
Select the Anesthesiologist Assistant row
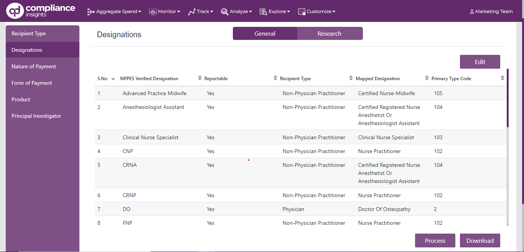tap(153, 107)
